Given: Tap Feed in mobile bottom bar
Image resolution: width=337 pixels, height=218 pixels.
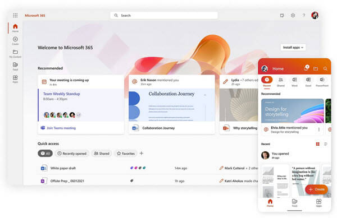Looking at the screenshot, I should [294, 203].
